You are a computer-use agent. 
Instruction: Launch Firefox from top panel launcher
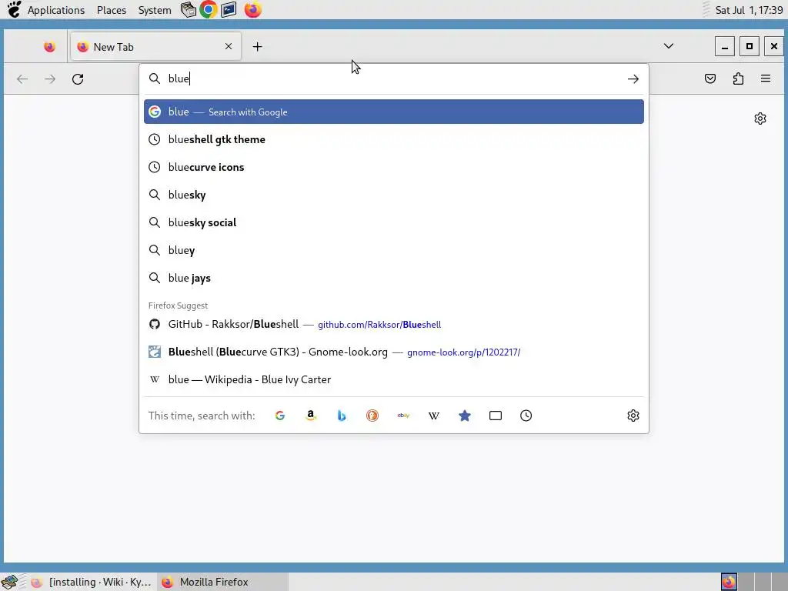pos(252,9)
